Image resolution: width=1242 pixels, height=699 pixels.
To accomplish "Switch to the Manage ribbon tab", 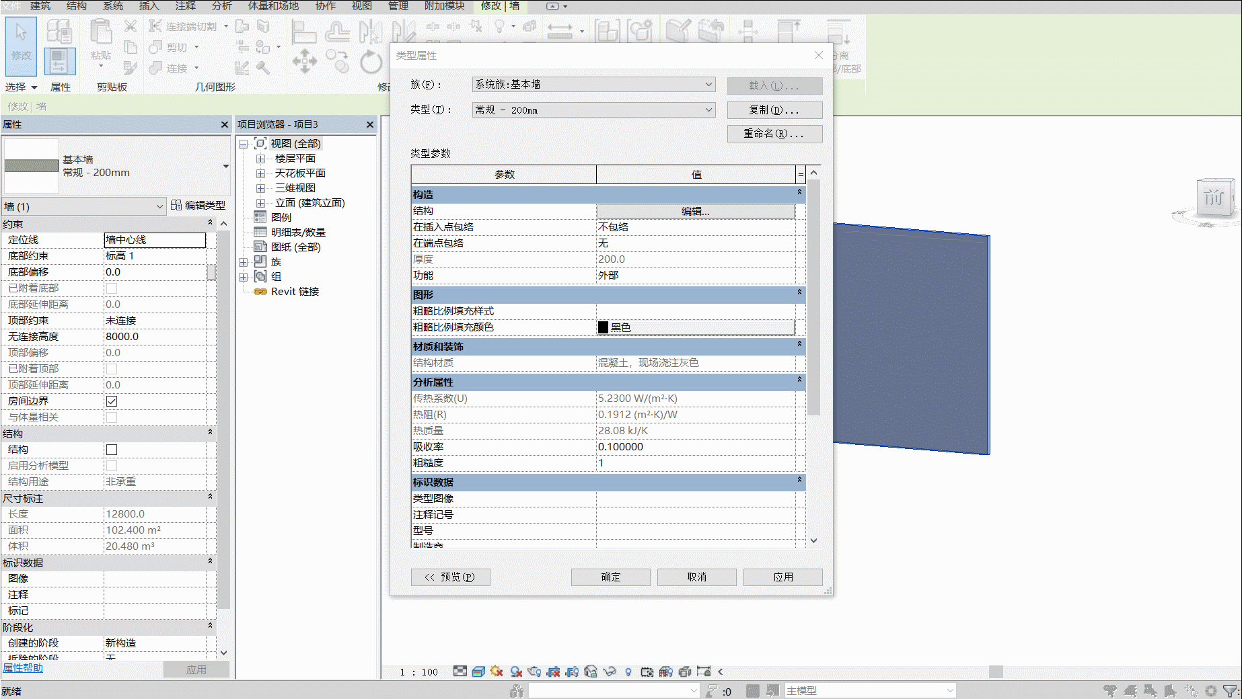I will (398, 6).
